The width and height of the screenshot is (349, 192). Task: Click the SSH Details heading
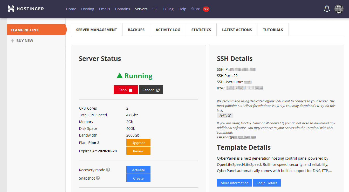click(235, 59)
